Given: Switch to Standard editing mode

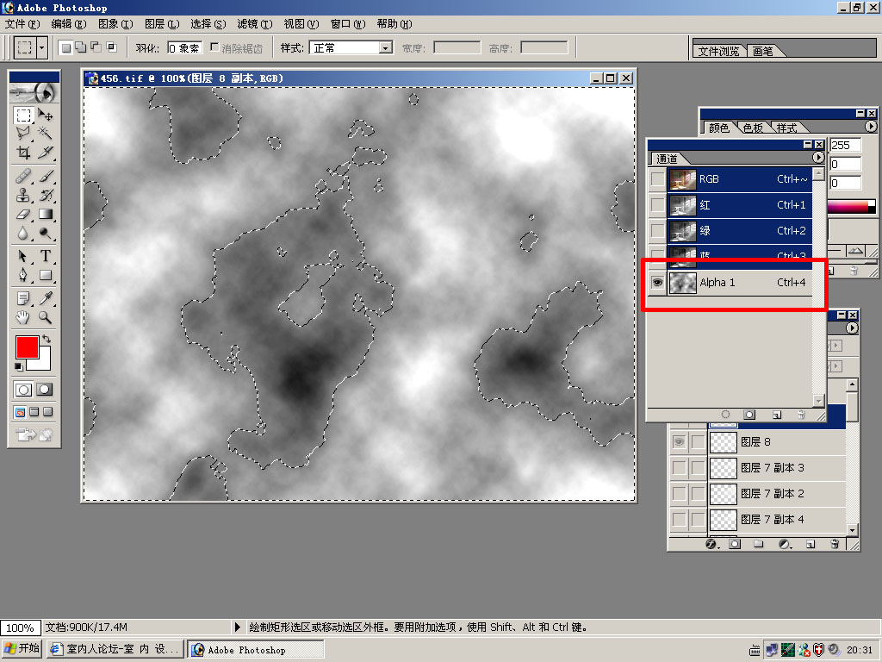Looking at the screenshot, I should (x=23, y=389).
